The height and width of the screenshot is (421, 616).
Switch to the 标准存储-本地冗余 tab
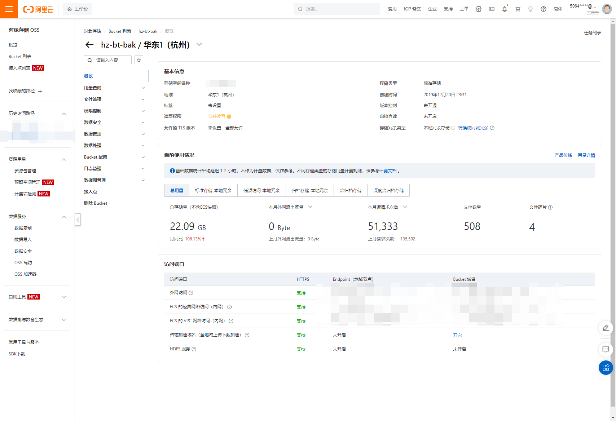coord(213,191)
